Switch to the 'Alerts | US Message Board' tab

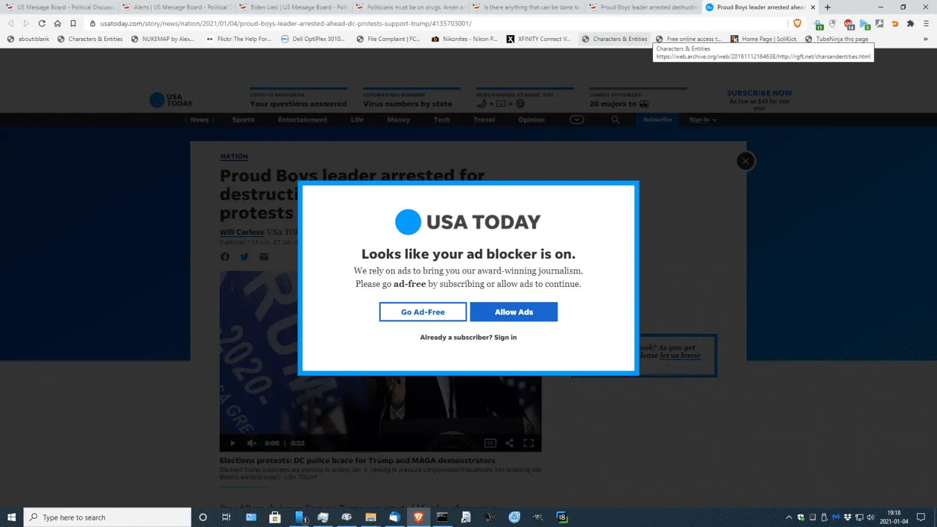click(x=177, y=7)
